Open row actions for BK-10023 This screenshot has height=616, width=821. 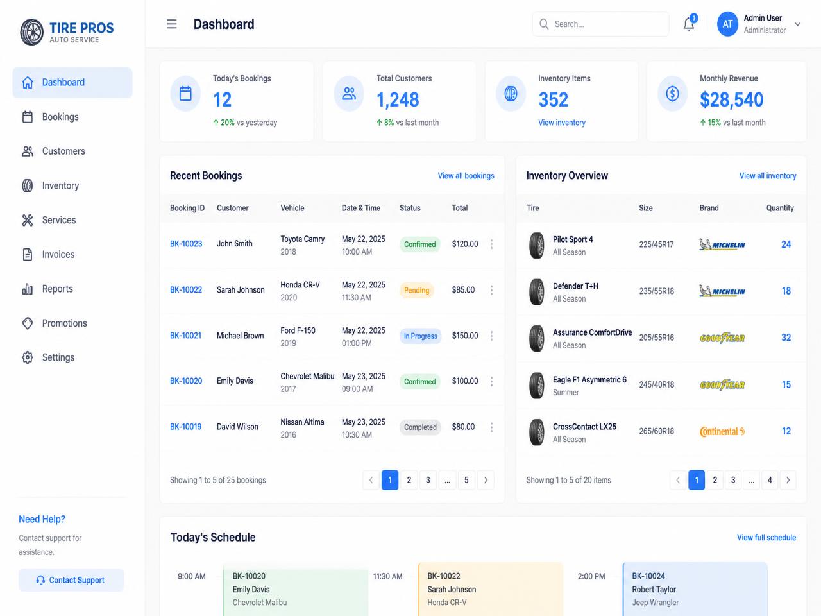[492, 244]
